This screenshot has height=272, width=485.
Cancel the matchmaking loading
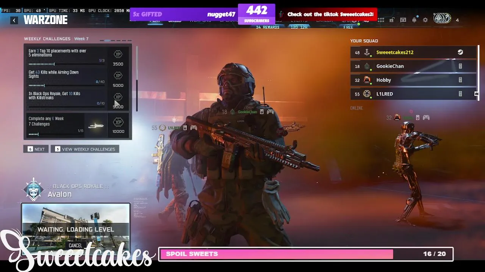[75, 246]
